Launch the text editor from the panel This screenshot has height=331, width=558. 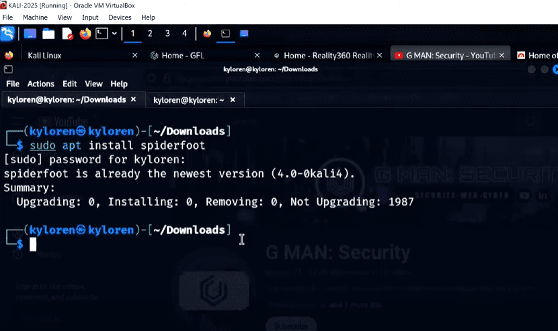67,34
